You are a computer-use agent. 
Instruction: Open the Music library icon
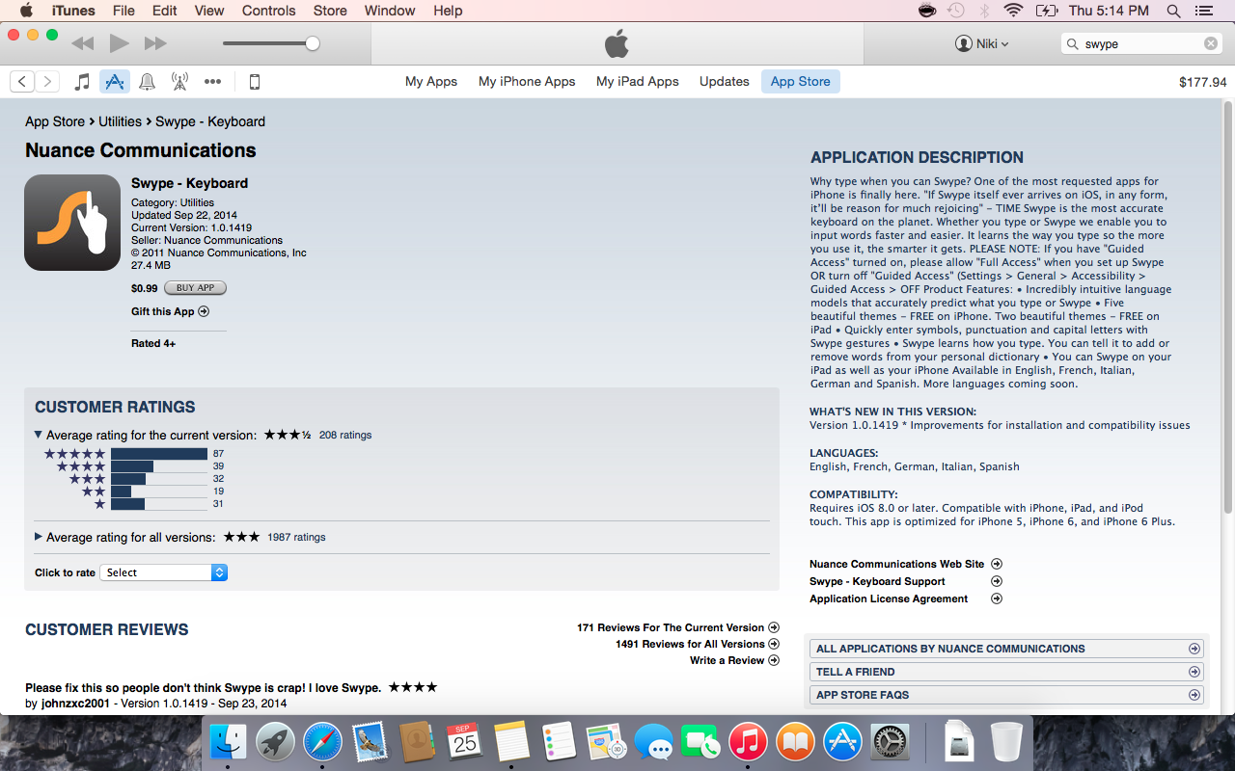click(83, 82)
